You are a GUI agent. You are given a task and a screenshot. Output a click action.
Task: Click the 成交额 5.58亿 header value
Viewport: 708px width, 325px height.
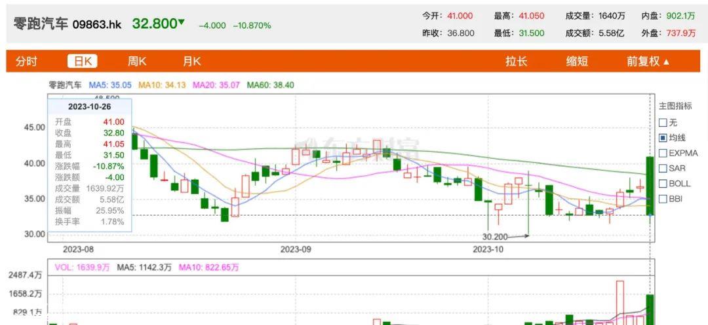click(x=611, y=33)
